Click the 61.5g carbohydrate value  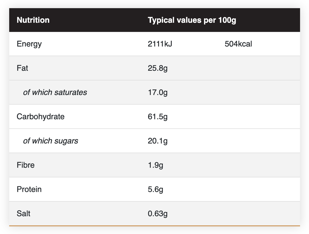(158, 116)
